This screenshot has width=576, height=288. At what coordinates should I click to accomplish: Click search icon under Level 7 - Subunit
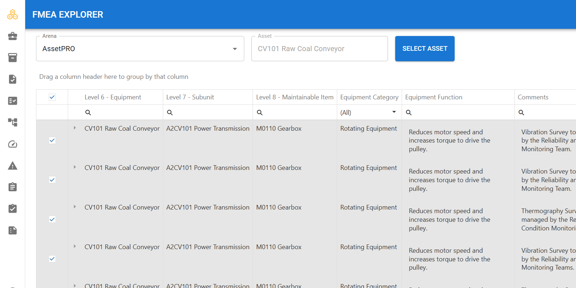pyautogui.click(x=170, y=112)
